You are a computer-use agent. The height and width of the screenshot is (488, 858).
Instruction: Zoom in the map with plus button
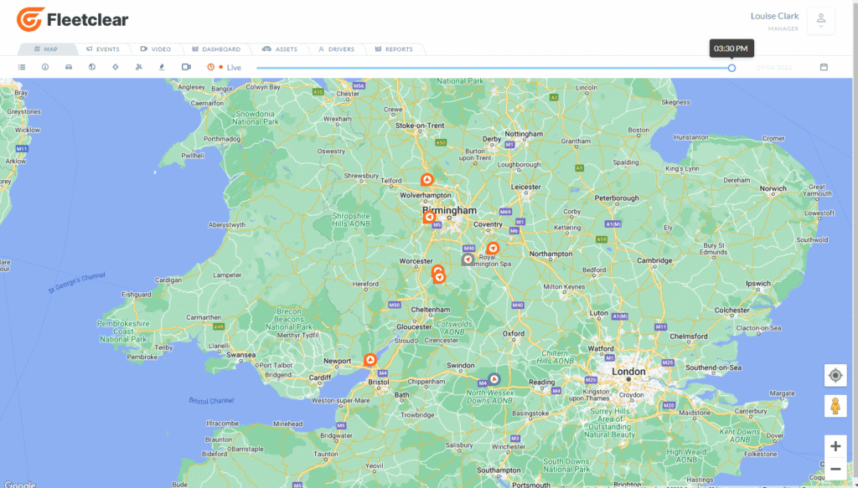coord(835,446)
